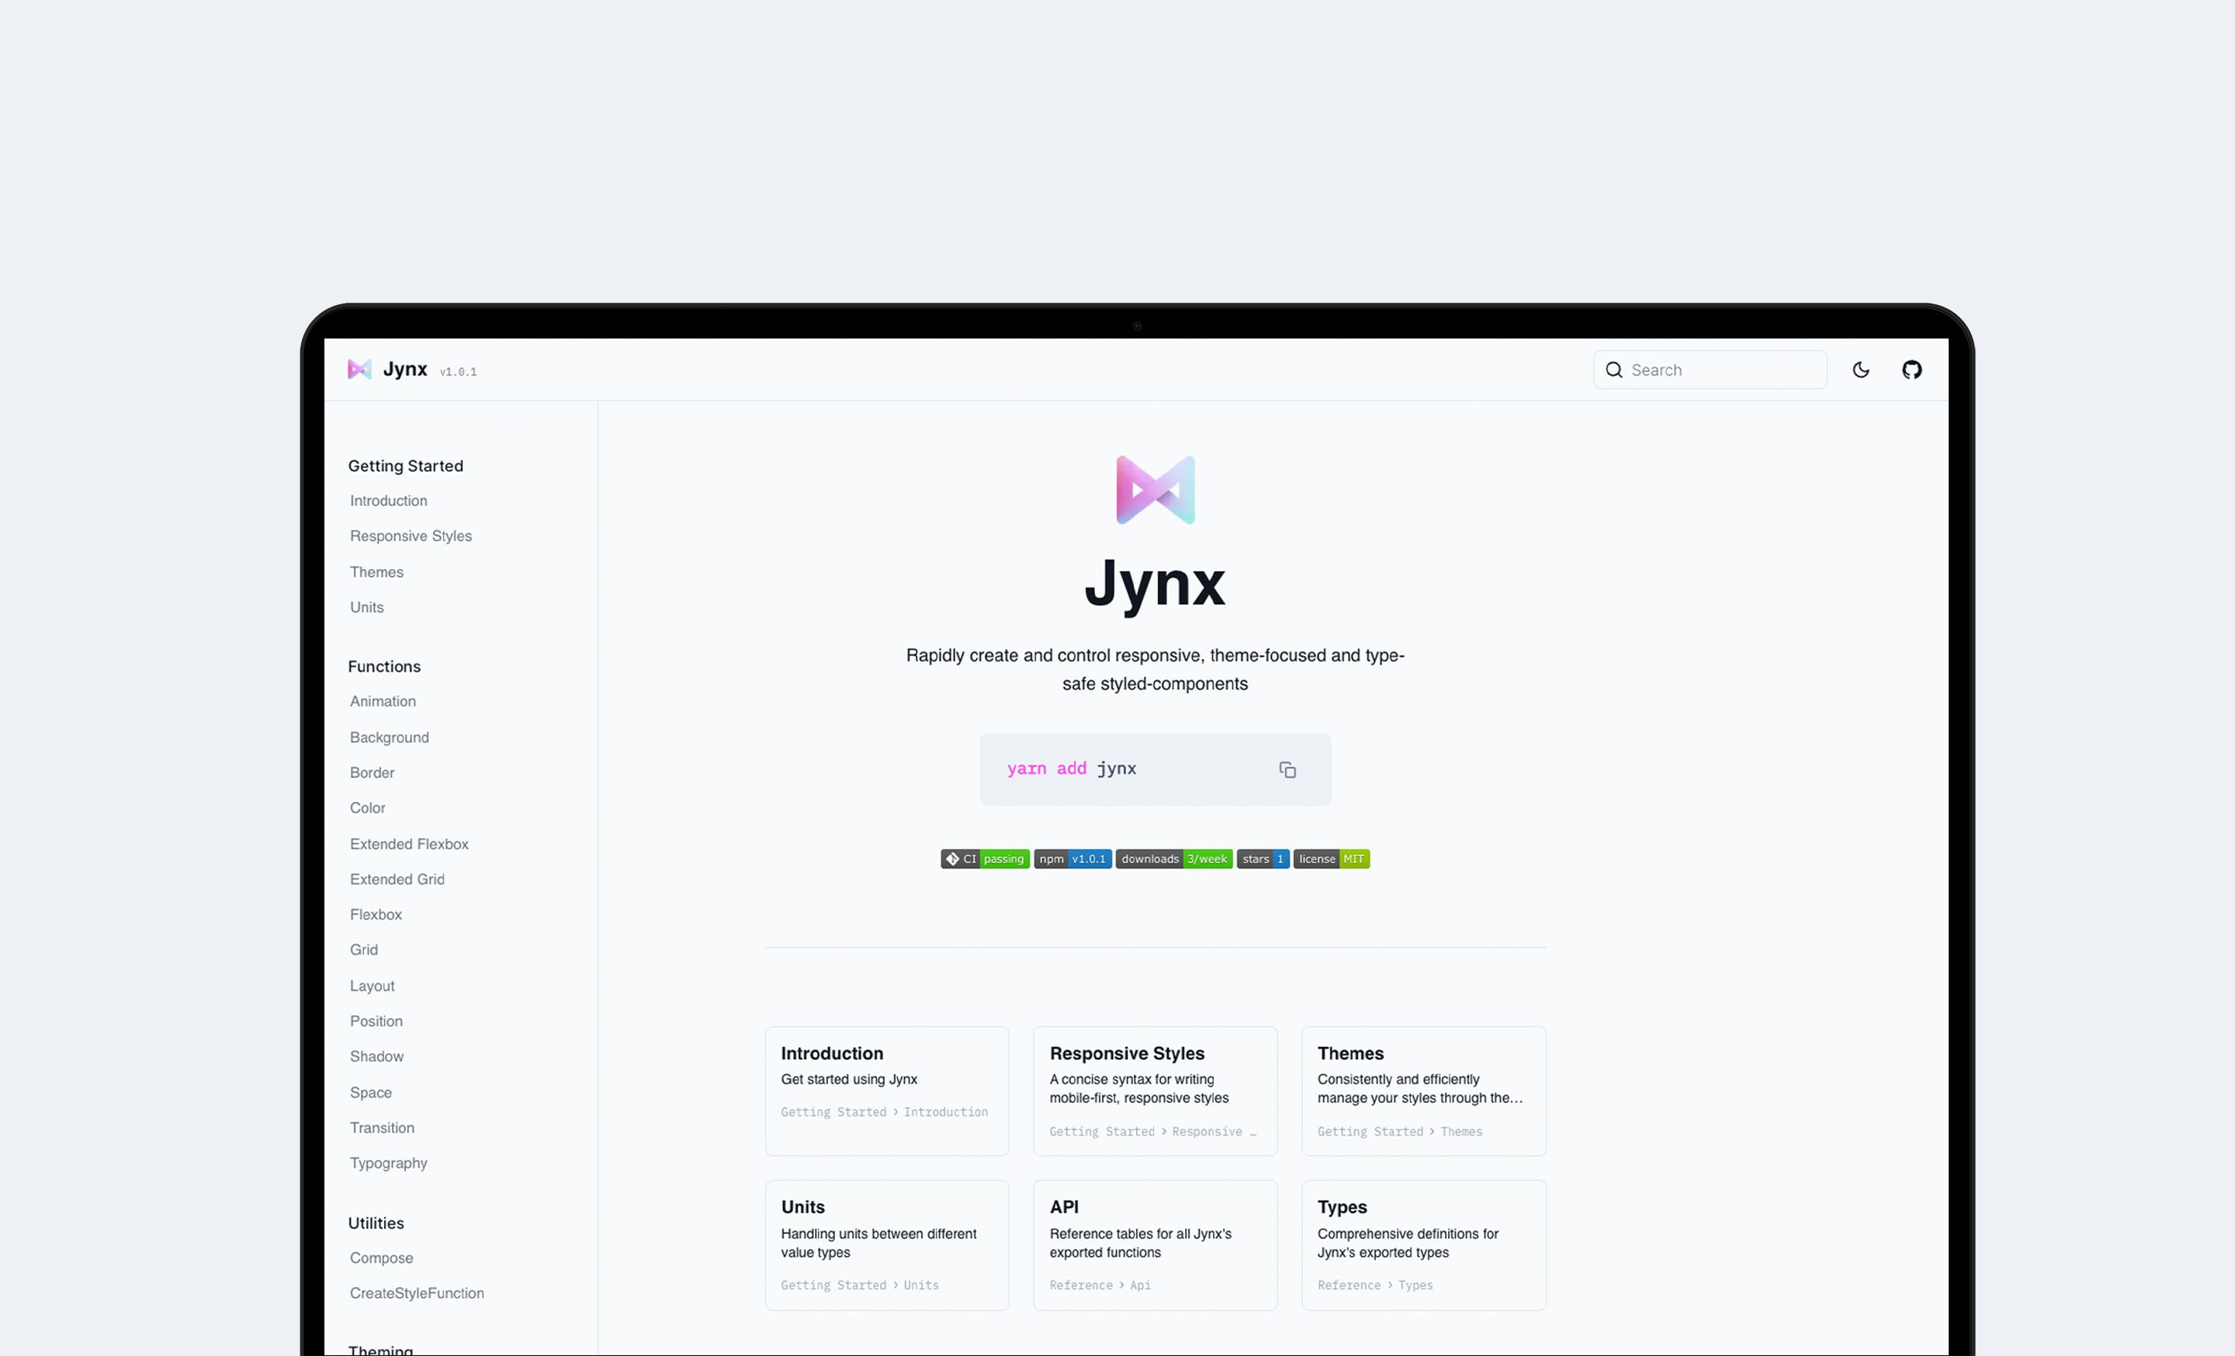Click the search magnifier icon
The image size is (2235, 1356).
pyautogui.click(x=1613, y=369)
